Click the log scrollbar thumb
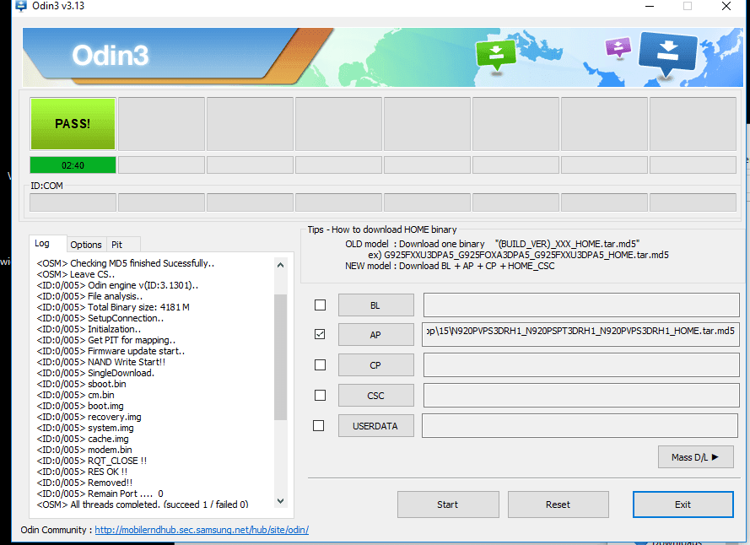This screenshot has height=545, width=750. point(281,357)
